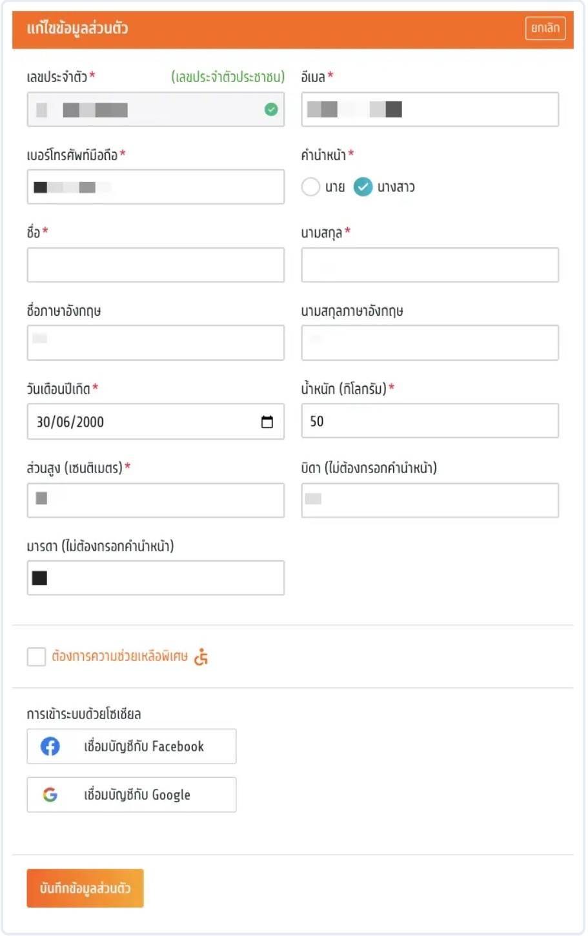
Task: Click the นามสกุล surname input field
Action: [x=430, y=265]
